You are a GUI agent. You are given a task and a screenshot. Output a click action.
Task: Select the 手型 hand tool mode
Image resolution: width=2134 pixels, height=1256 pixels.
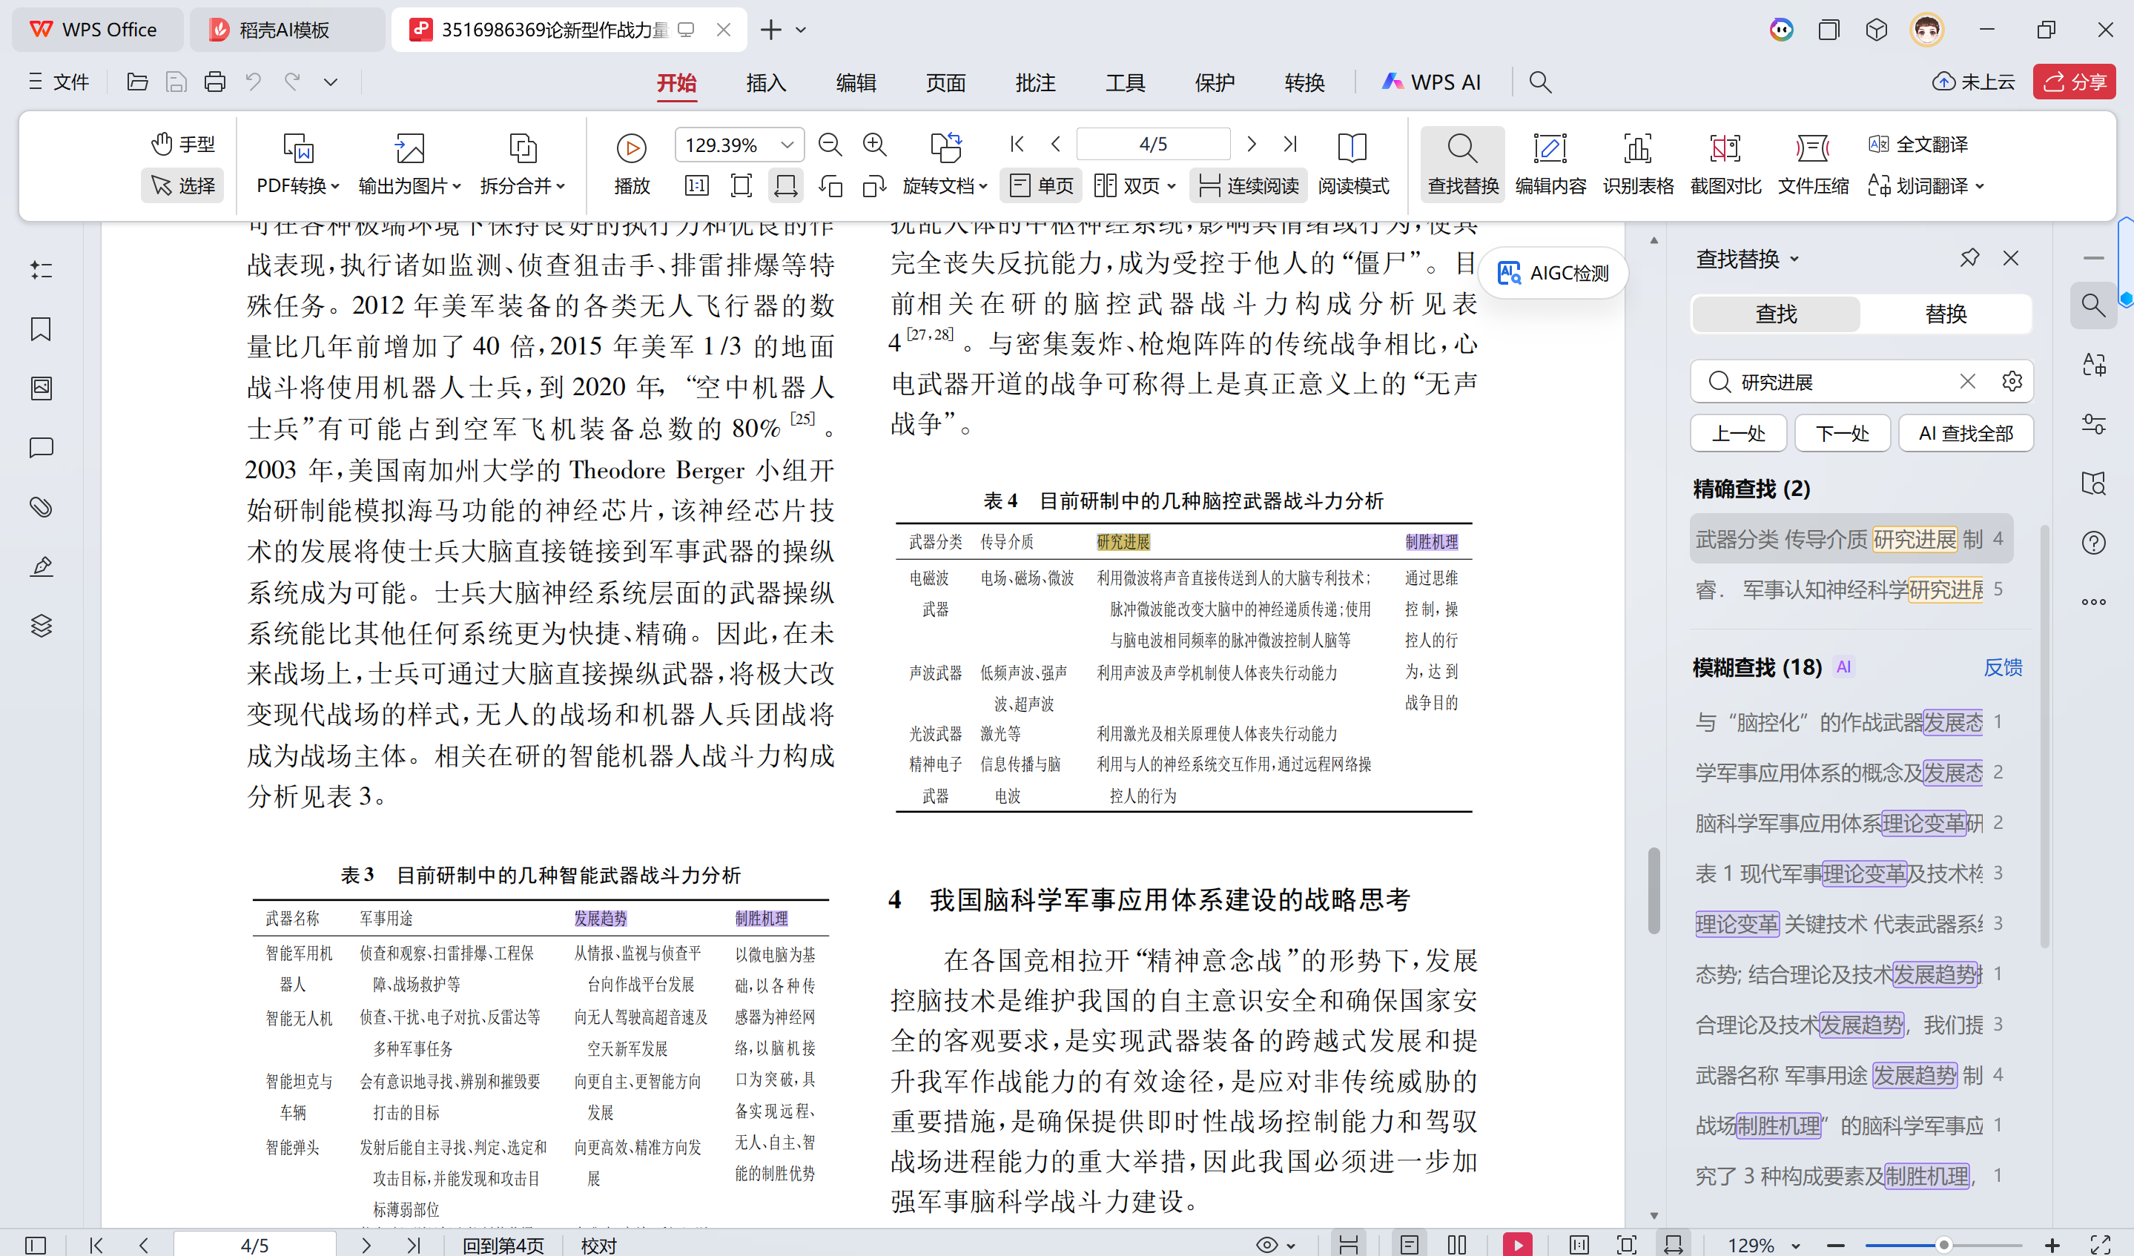point(183,144)
